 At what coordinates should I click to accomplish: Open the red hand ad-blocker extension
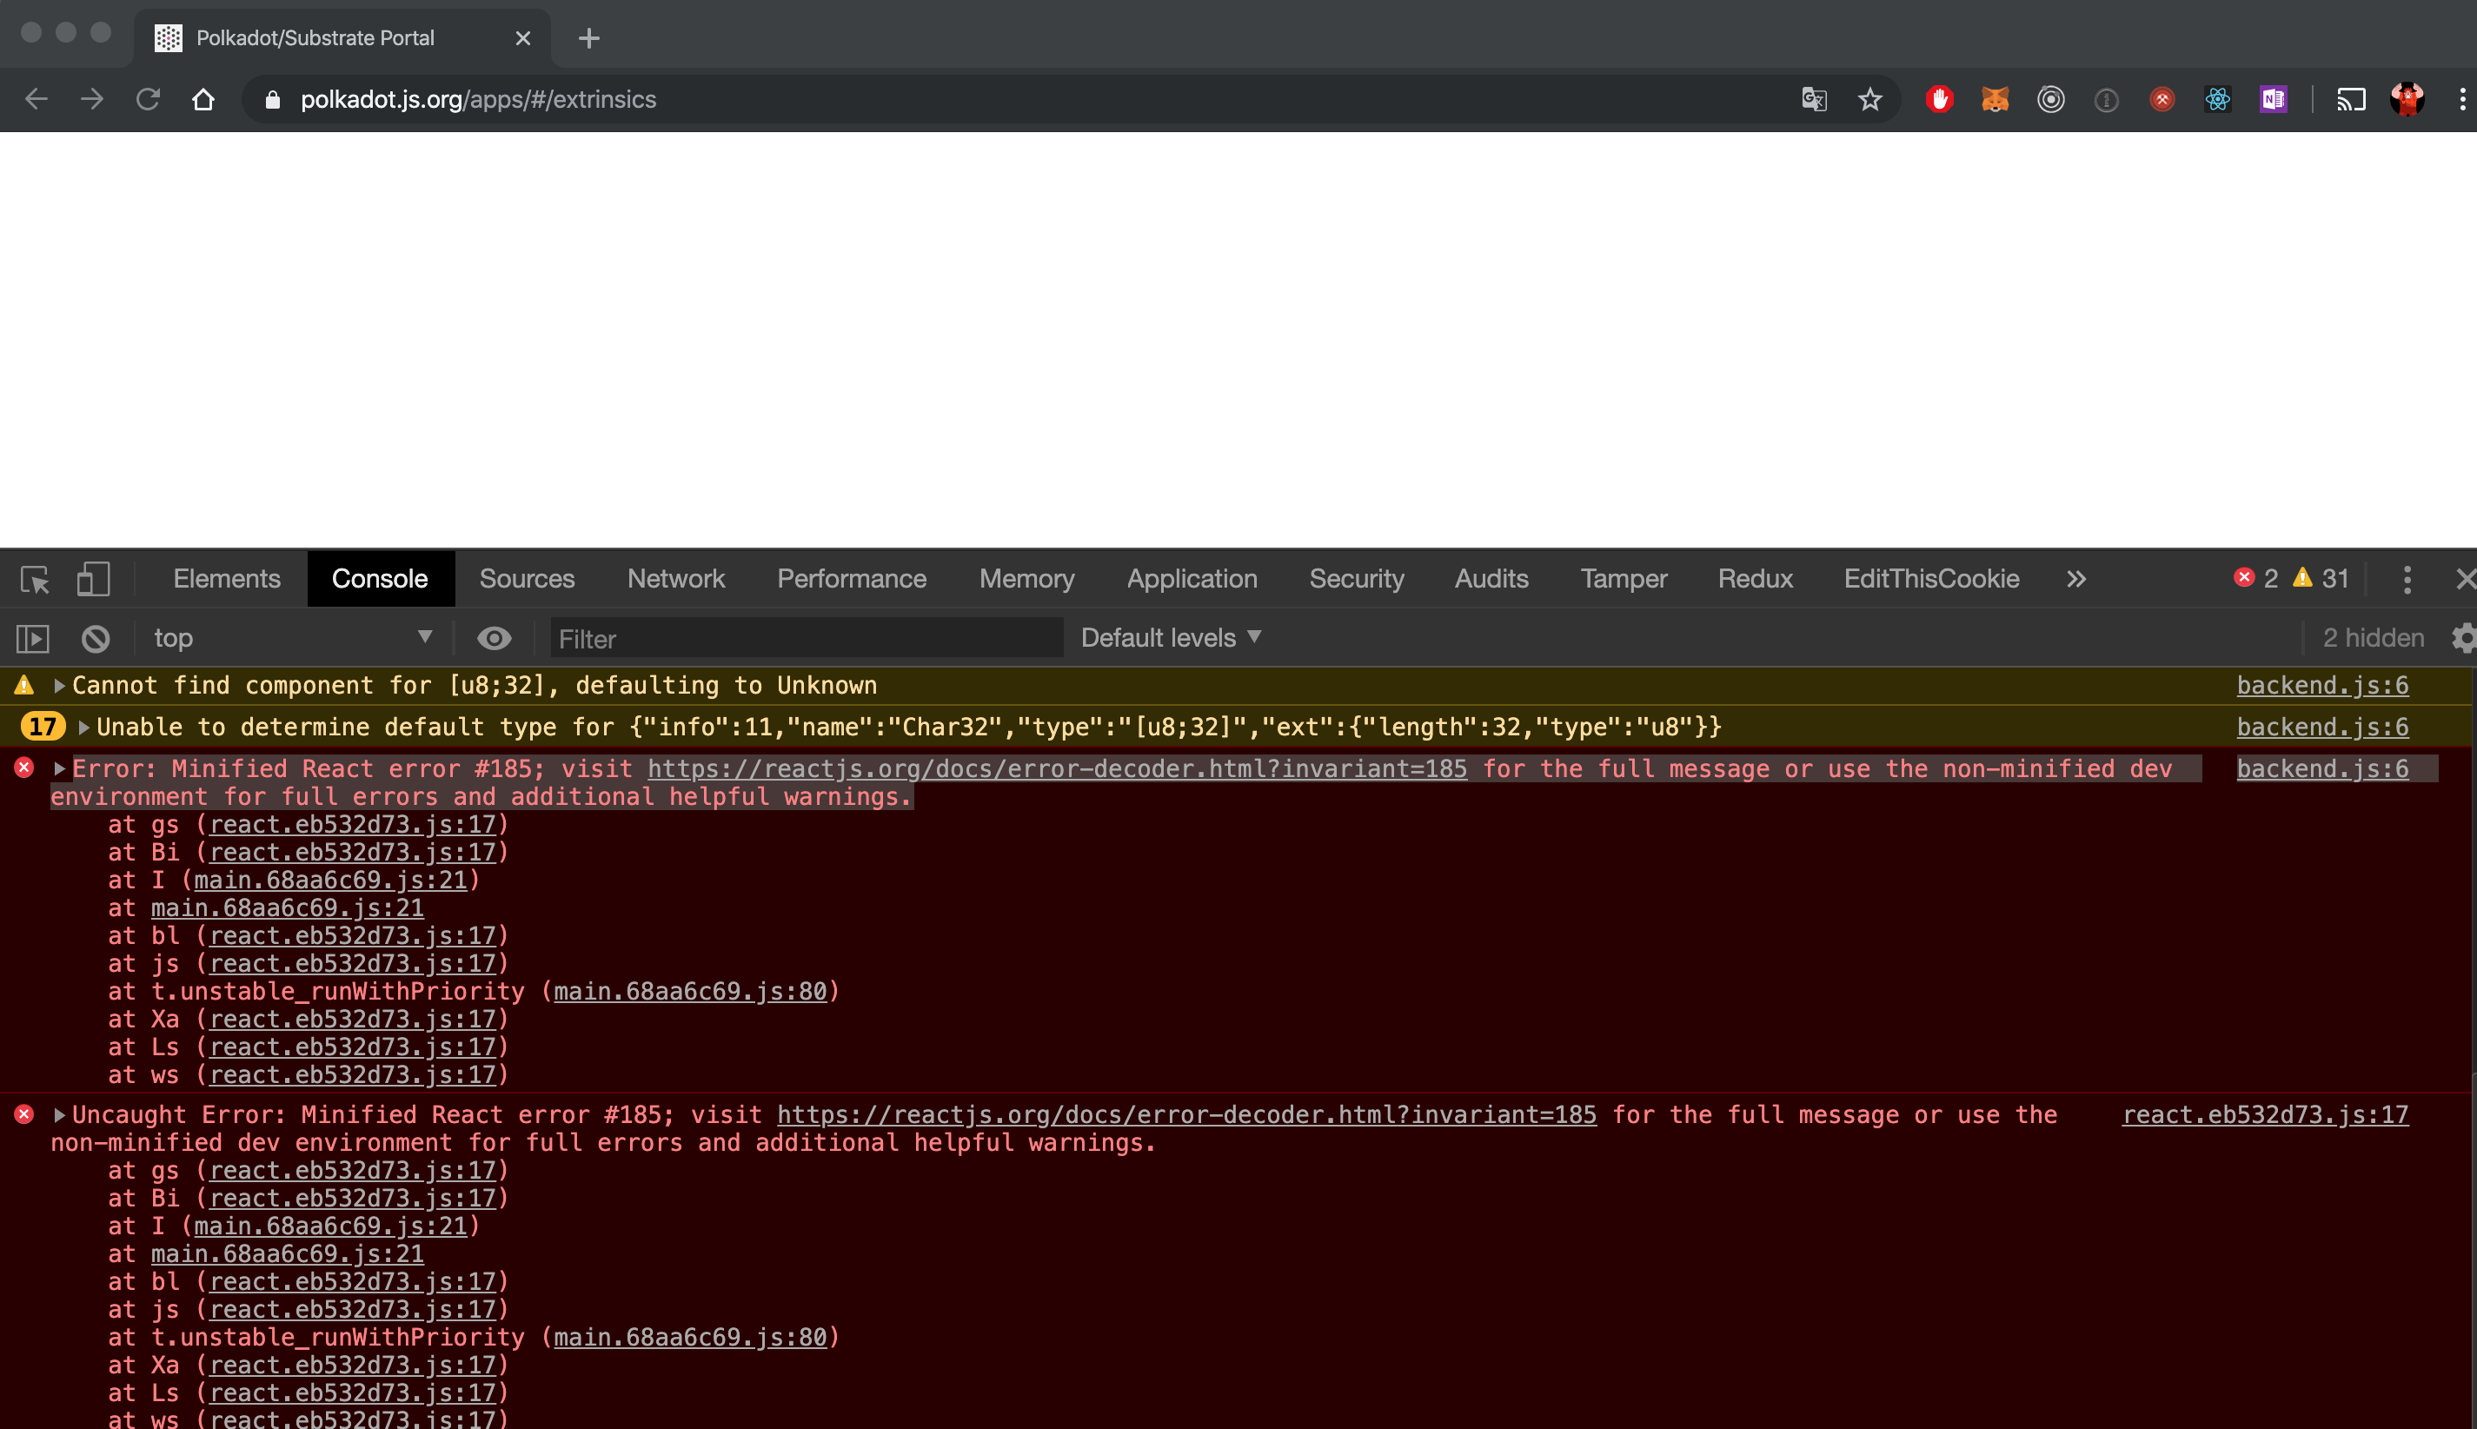pyautogui.click(x=1939, y=99)
